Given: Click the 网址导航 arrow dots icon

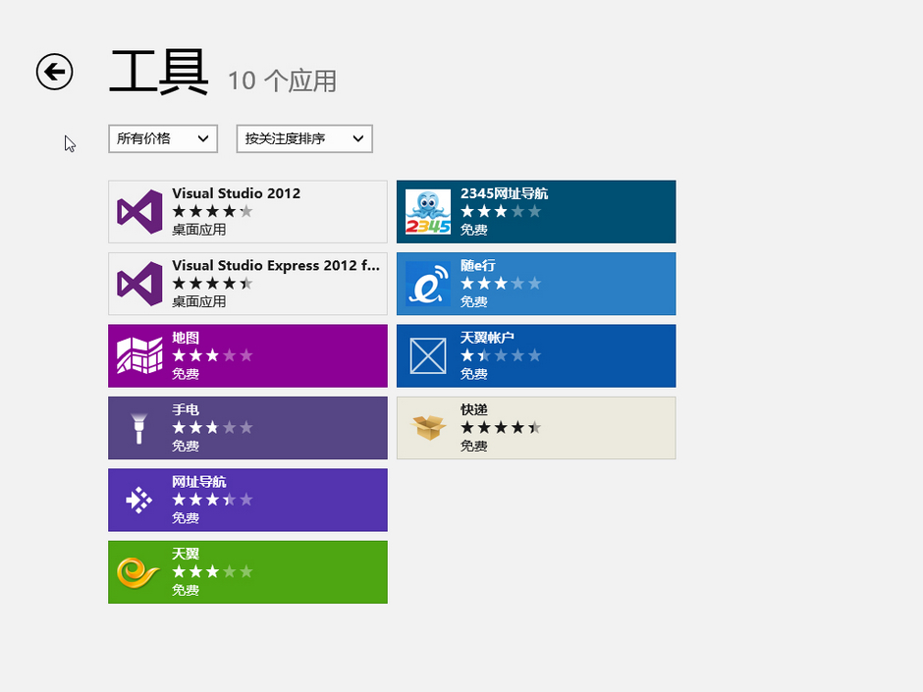Looking at the screenshot, I should coord(139,501).
